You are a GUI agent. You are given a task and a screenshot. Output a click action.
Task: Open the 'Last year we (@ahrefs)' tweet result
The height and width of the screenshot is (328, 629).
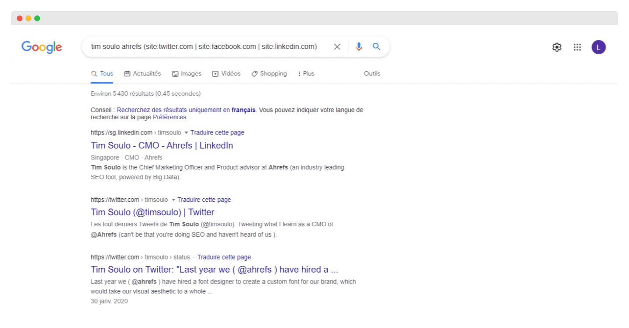(214, 269)
